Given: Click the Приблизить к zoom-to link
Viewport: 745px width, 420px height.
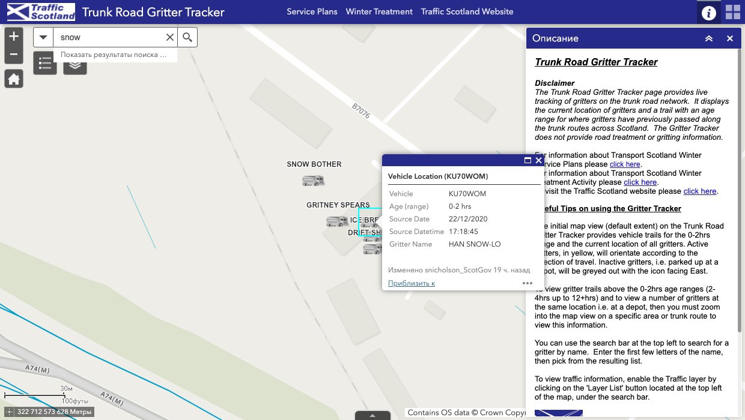Looking at the screenshot, I should (412, 283).
